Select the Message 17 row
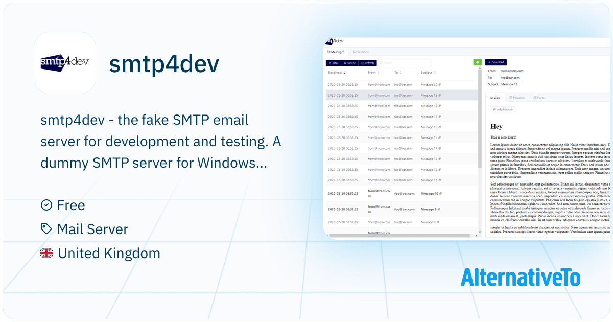This screenshot has width=613, height=322. 403,117
